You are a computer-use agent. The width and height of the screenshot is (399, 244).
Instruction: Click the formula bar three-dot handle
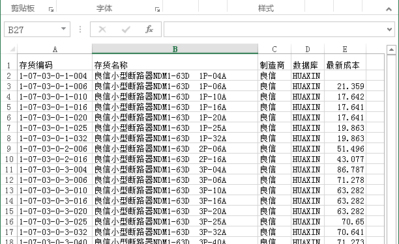coord(80,29)
